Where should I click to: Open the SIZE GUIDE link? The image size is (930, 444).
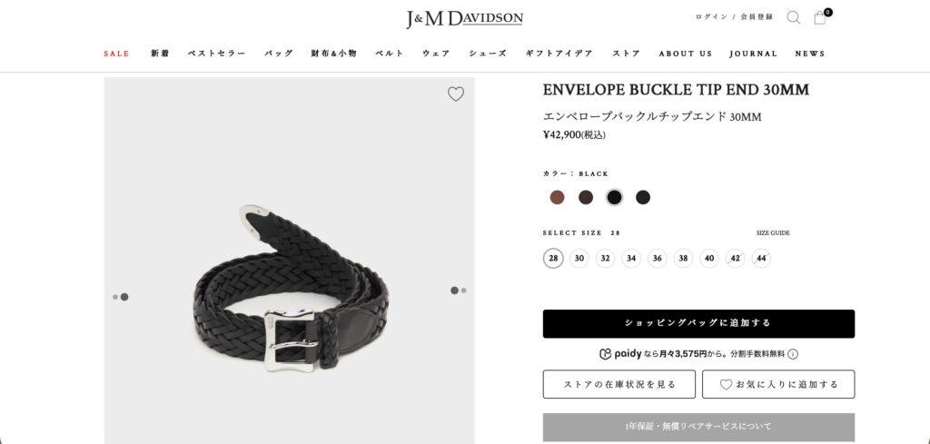click(773, 233)
